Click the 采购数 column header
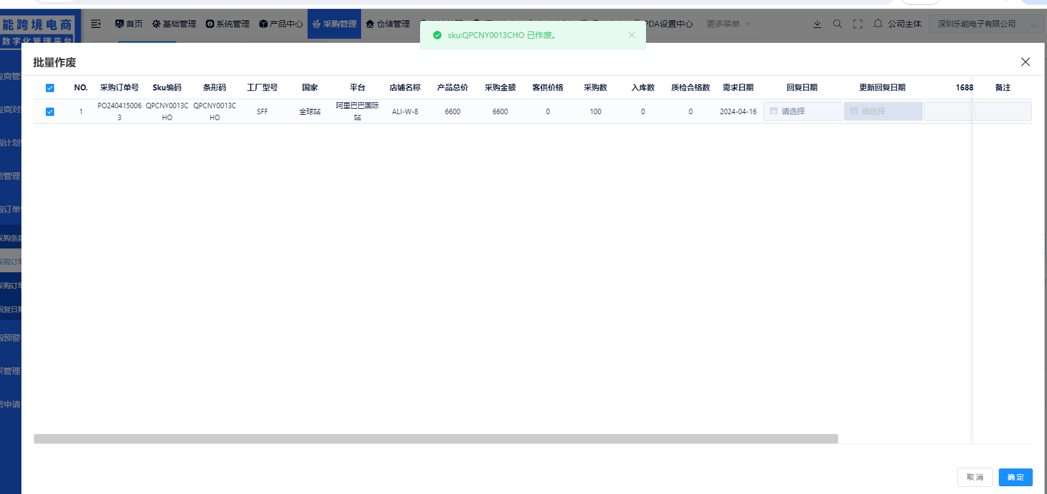This screenshot has height=494, width=1047. (x=595, y=87)
